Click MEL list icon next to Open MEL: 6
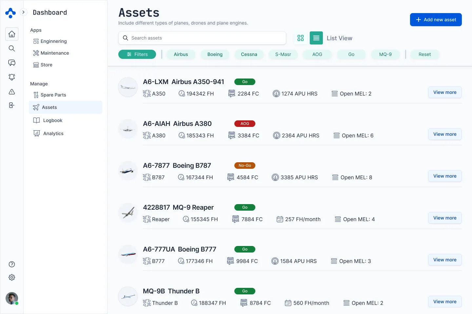This screenshot has width=472, height=314. coord(337,135)
